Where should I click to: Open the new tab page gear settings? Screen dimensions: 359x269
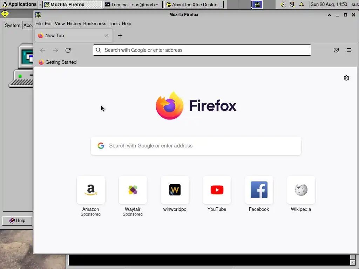point(346,78)
